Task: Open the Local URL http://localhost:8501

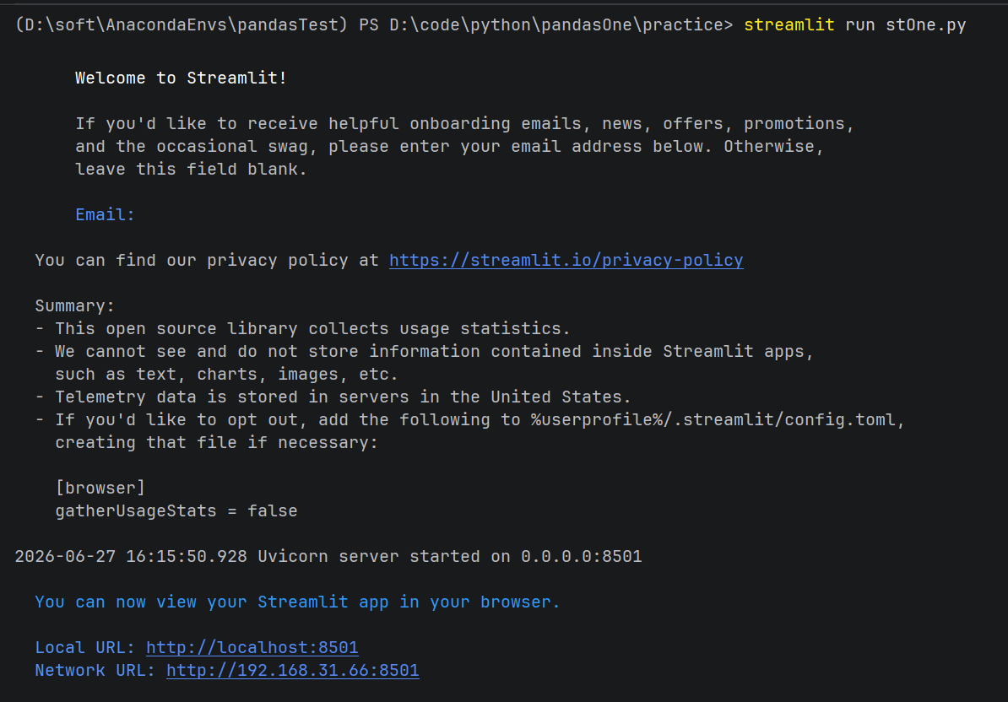Action: point(252,647)
